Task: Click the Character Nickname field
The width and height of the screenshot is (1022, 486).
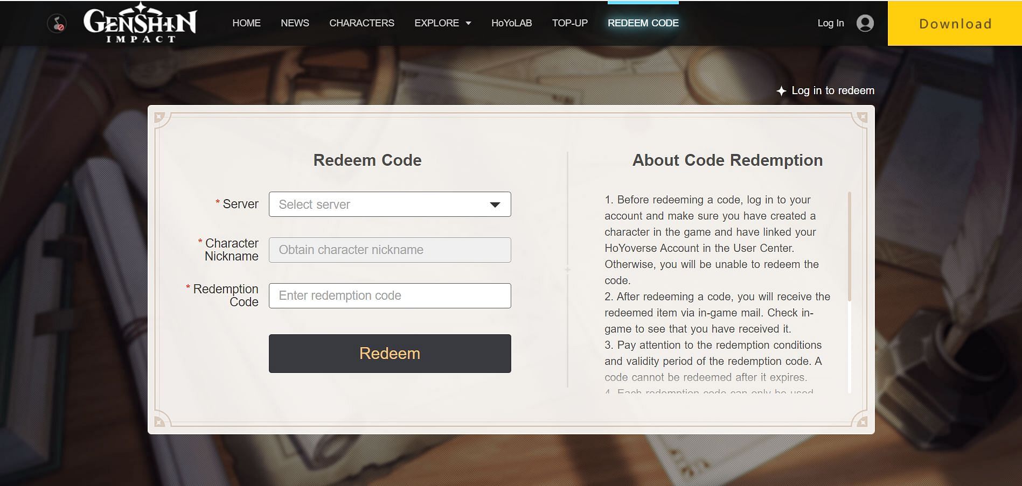Action: click(x=390, y=250)
